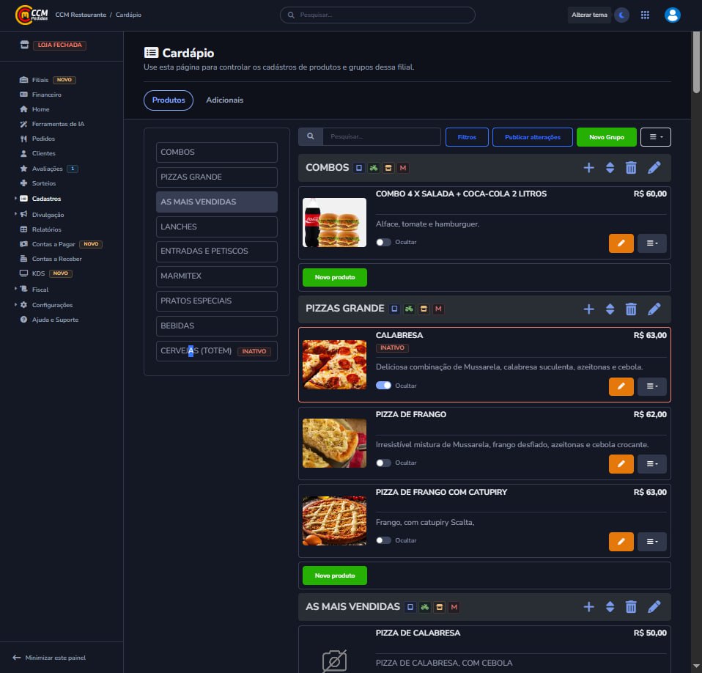The height and width of the screenshot is (673, 702).
Task: Select BEBIDAS category in group list
Action: (216, 326)
